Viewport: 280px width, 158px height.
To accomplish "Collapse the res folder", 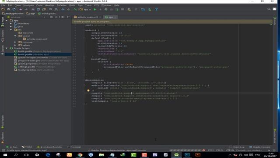I will tap(11, 30).
